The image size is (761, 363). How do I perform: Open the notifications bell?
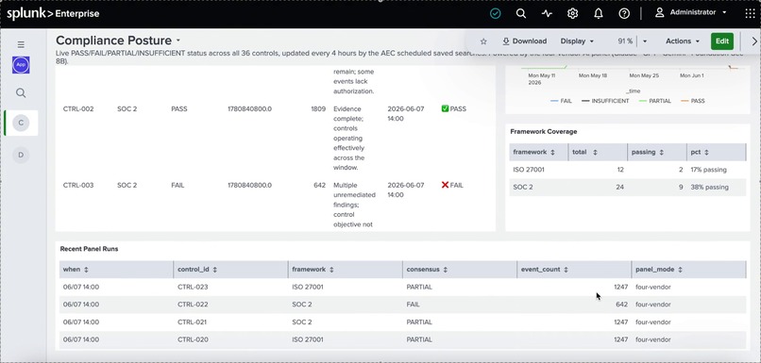[x=599, y=13]
